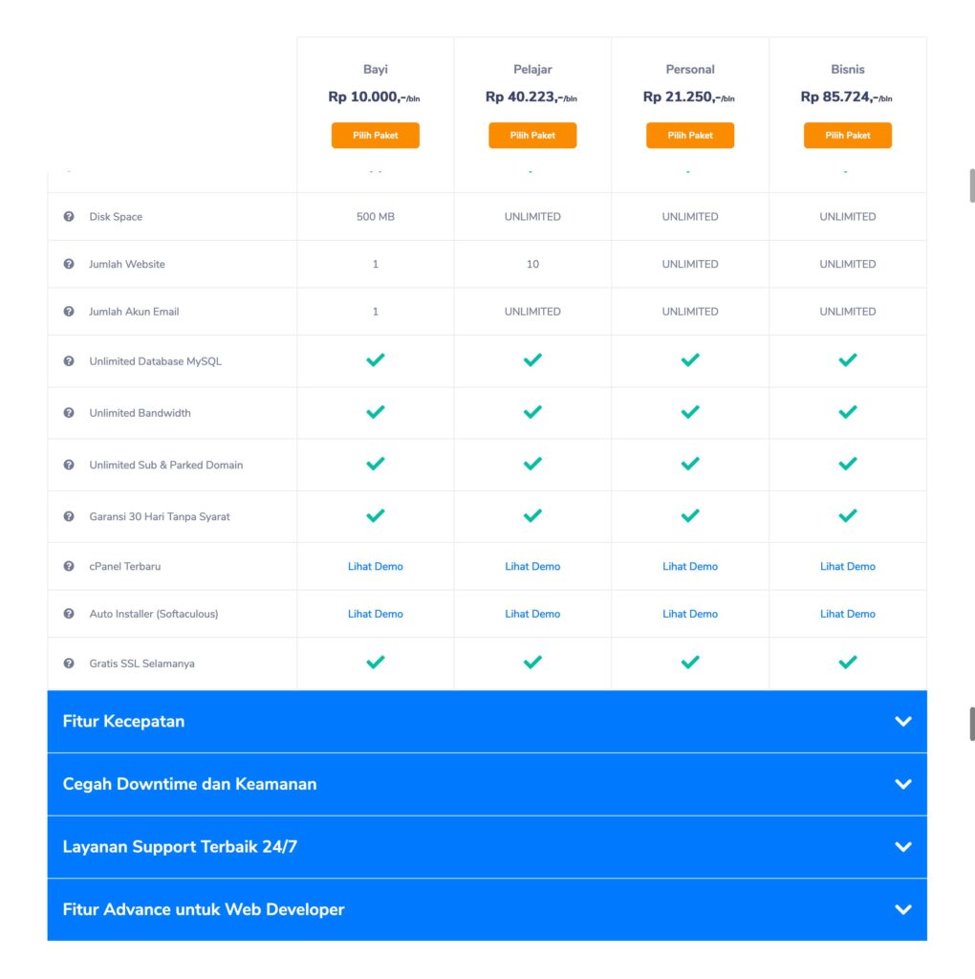This screenshot has width=975, height=979.
Task: Click the Bayi plan heading
Action: (375, 69)
